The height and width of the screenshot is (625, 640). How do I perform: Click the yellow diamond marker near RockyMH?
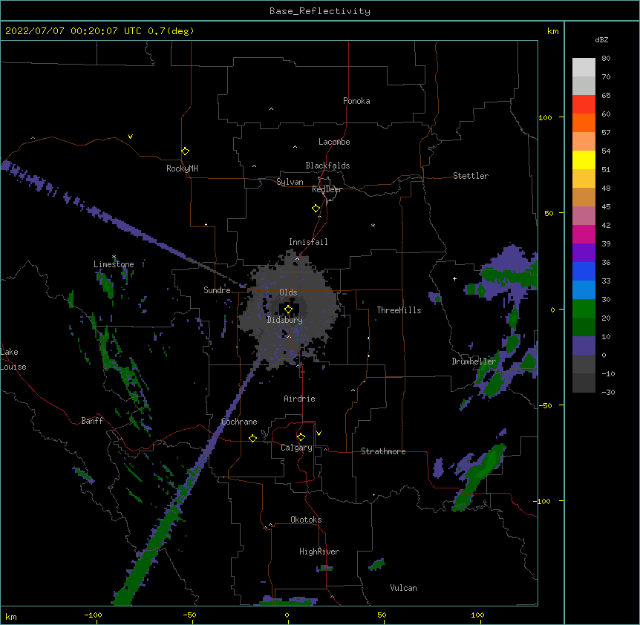[x=185, y=151]
